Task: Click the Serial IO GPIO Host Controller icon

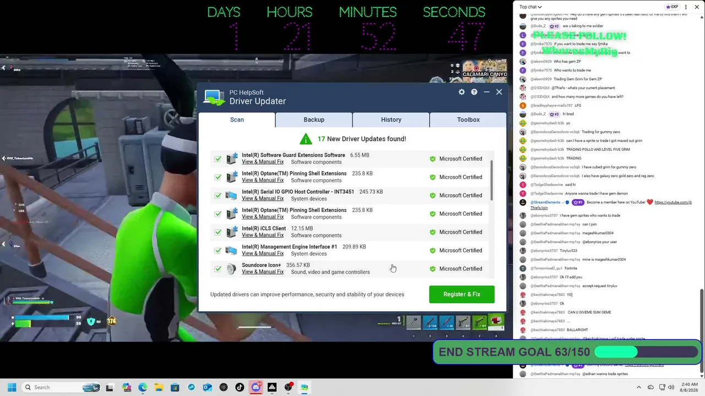Action: [x=231, y=195]
